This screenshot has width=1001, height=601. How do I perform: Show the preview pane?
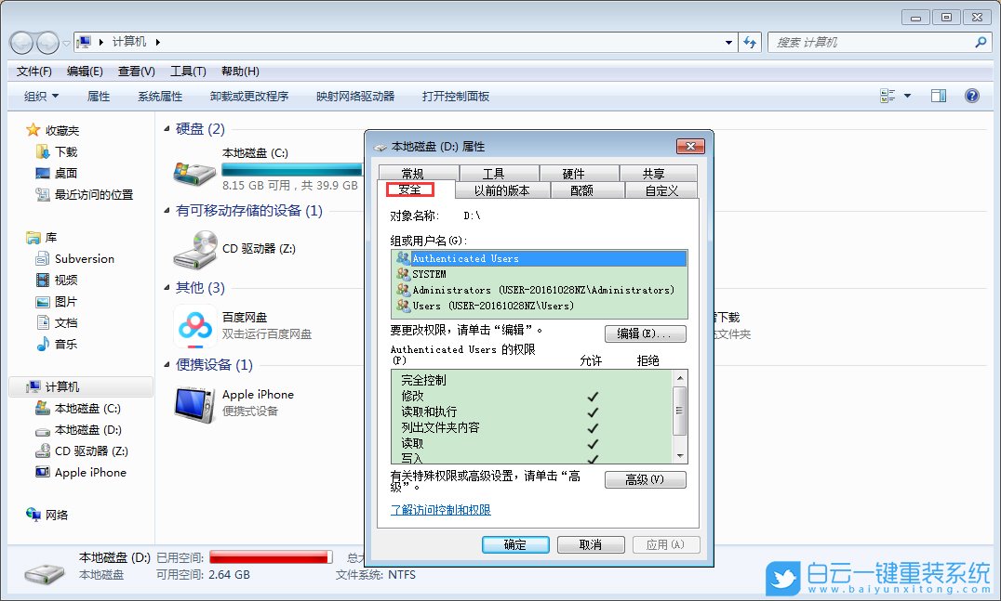click(x=938, y=95)
